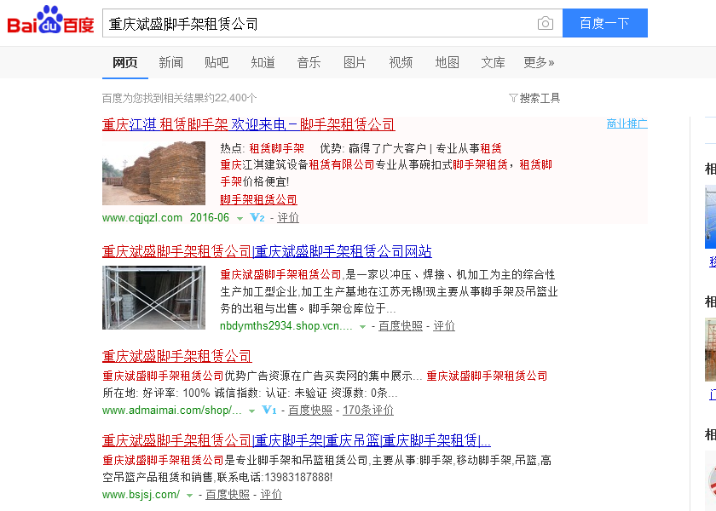This screenshot has width=716, height=511.
Task: Open 重庆脚手架|重庆吊篮 result title
Action: tap(297, 440)
